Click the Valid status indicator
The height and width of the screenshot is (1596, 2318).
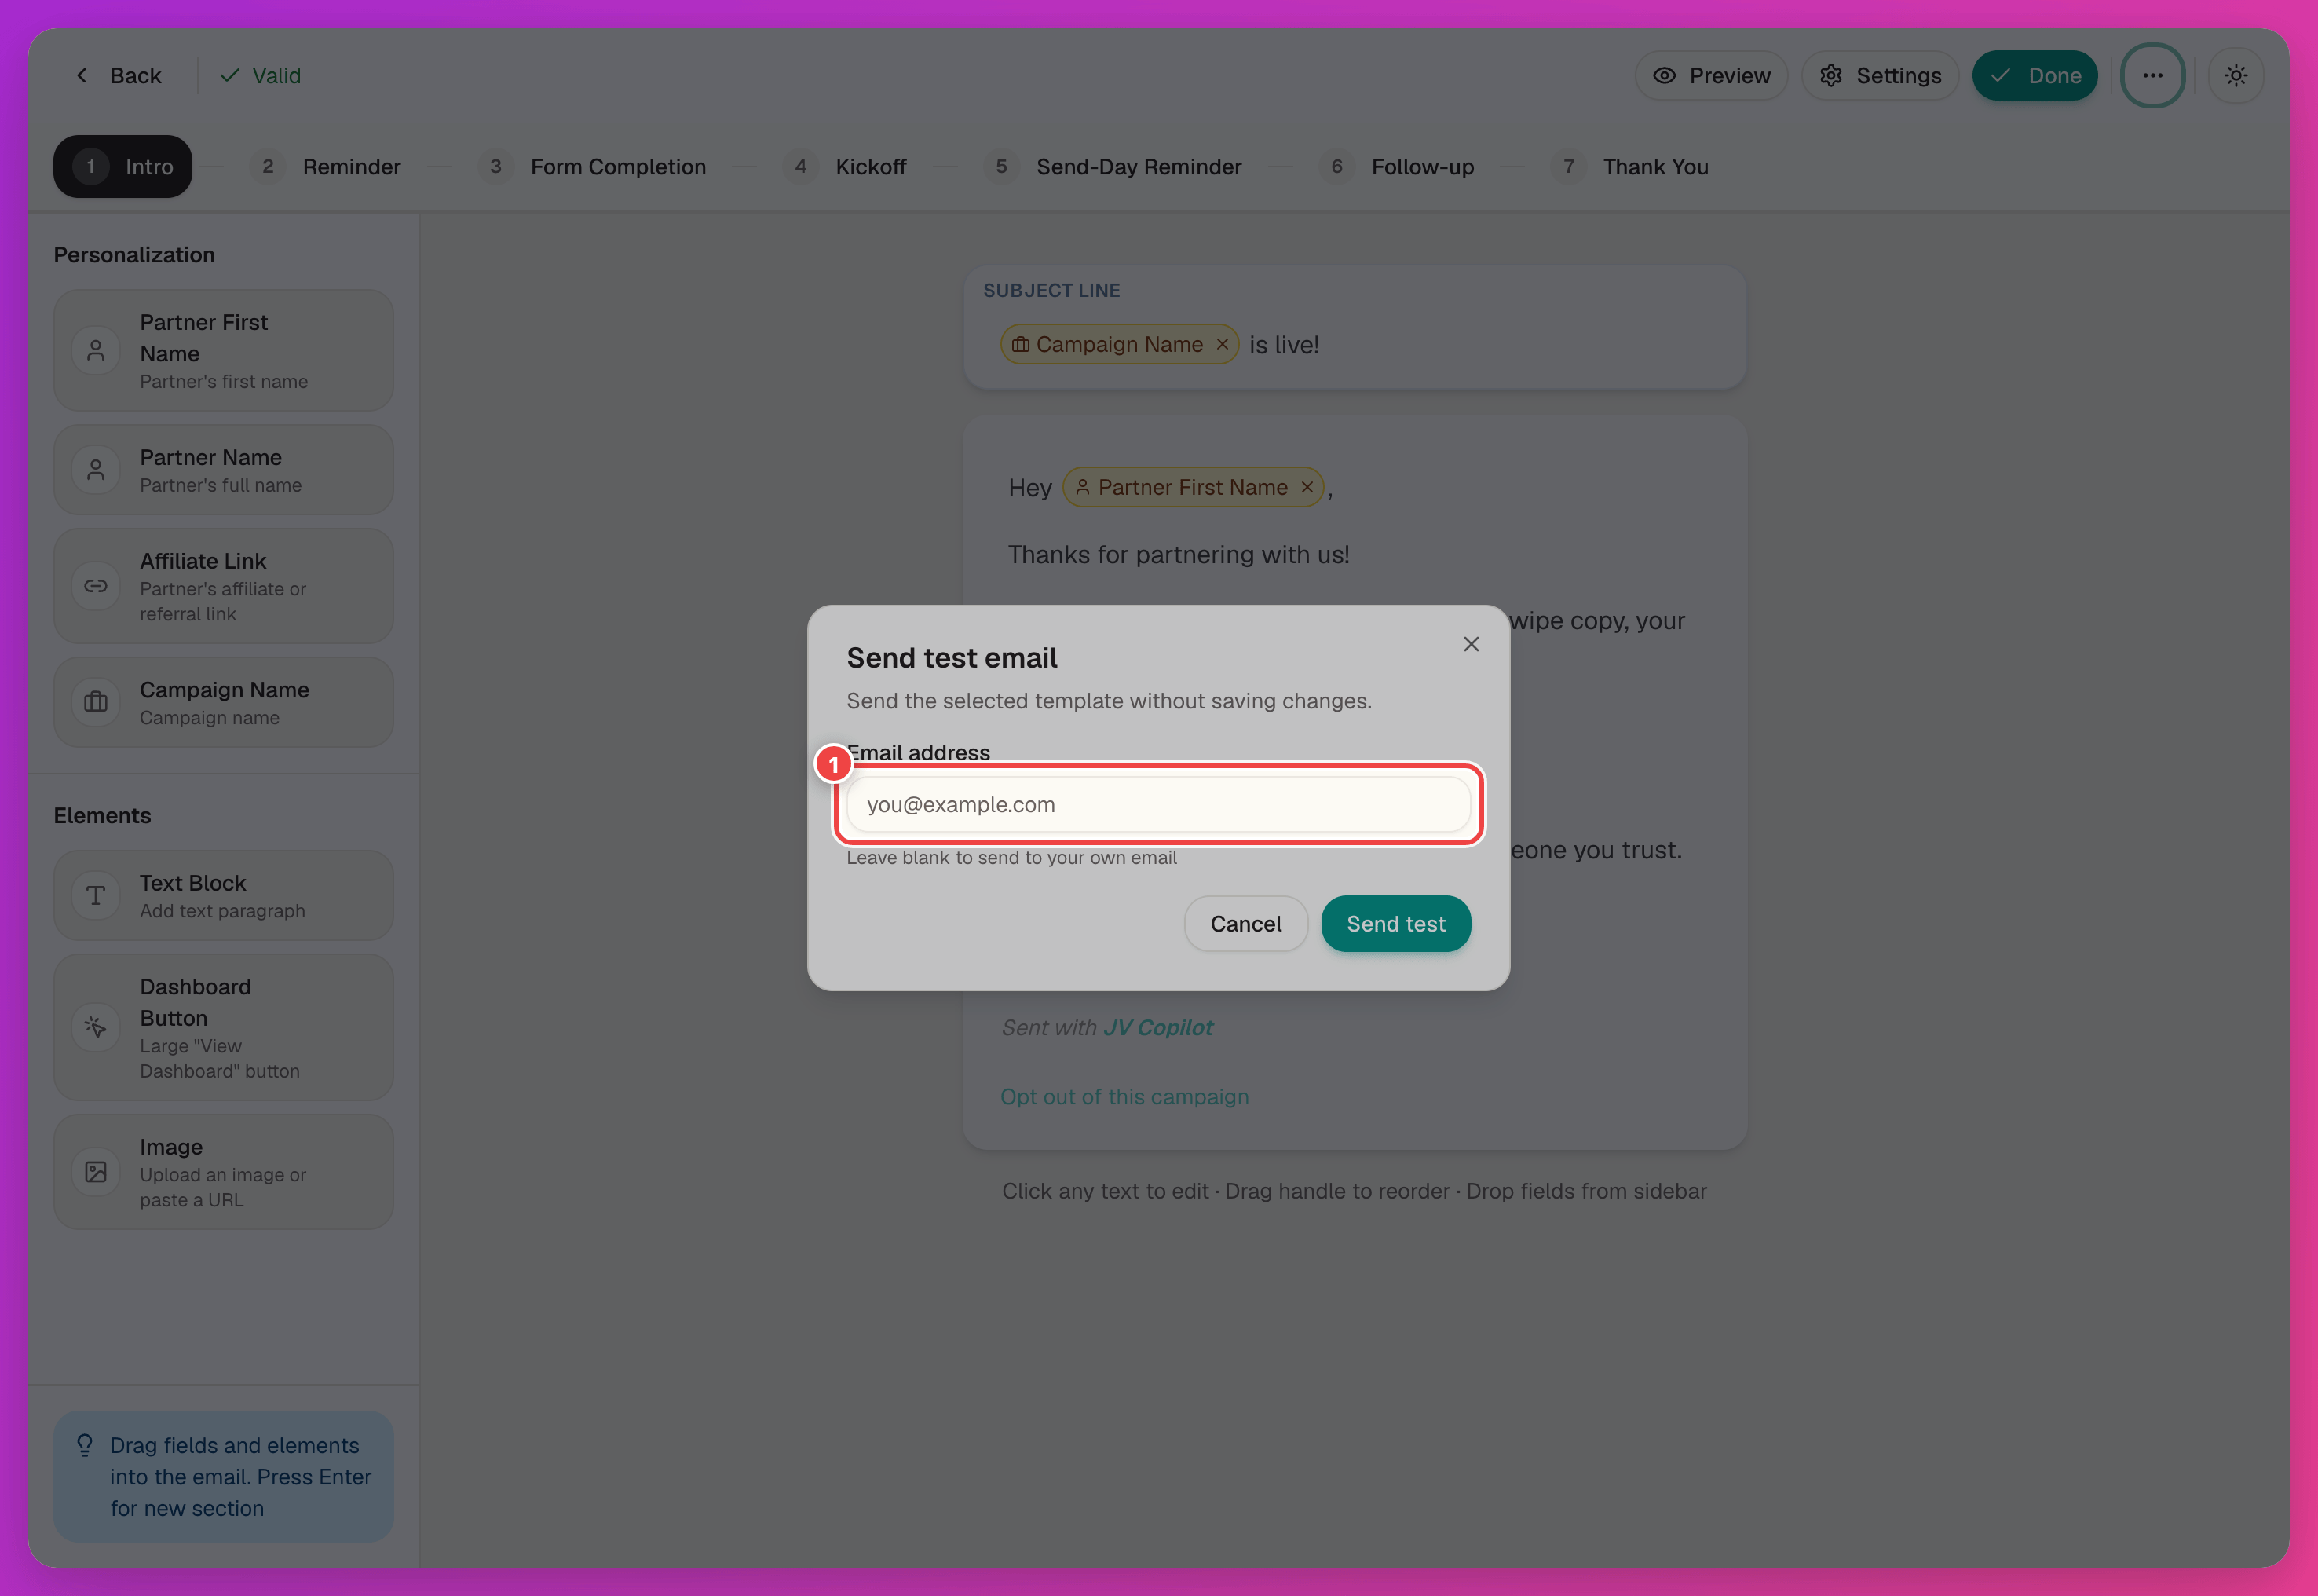[260, 76]
